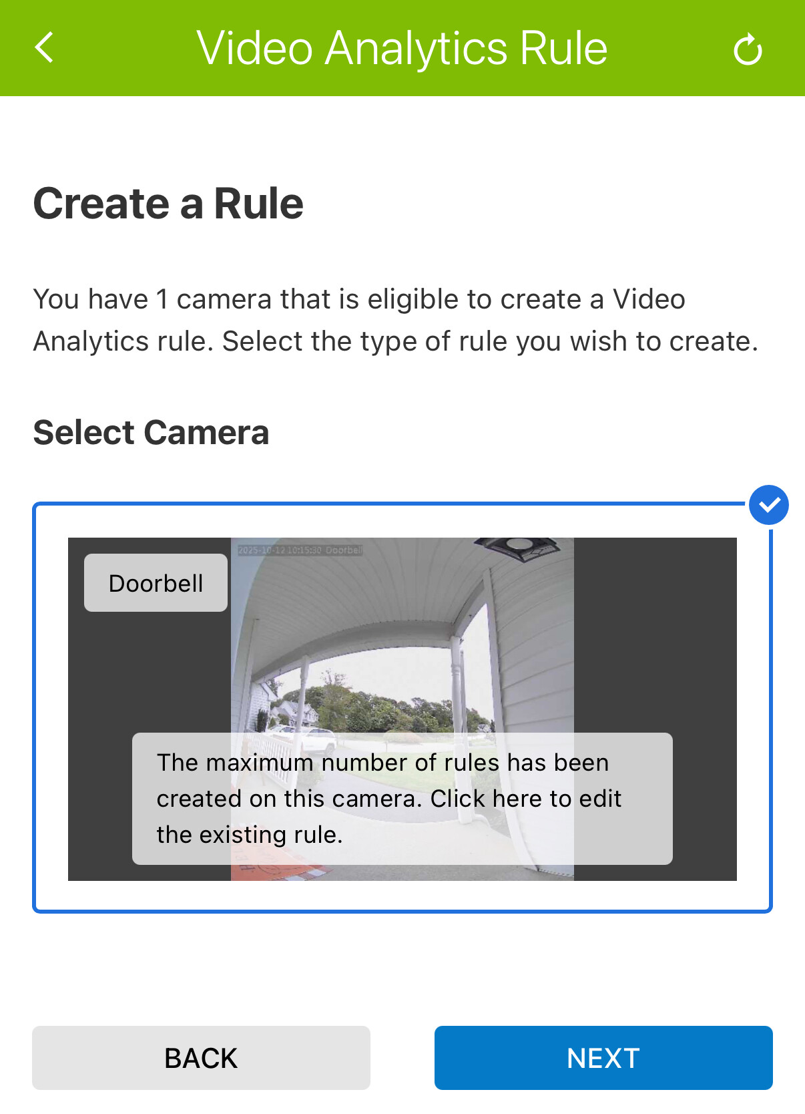Click the timestamp overlay on the doorbell feed

[300, 550]
